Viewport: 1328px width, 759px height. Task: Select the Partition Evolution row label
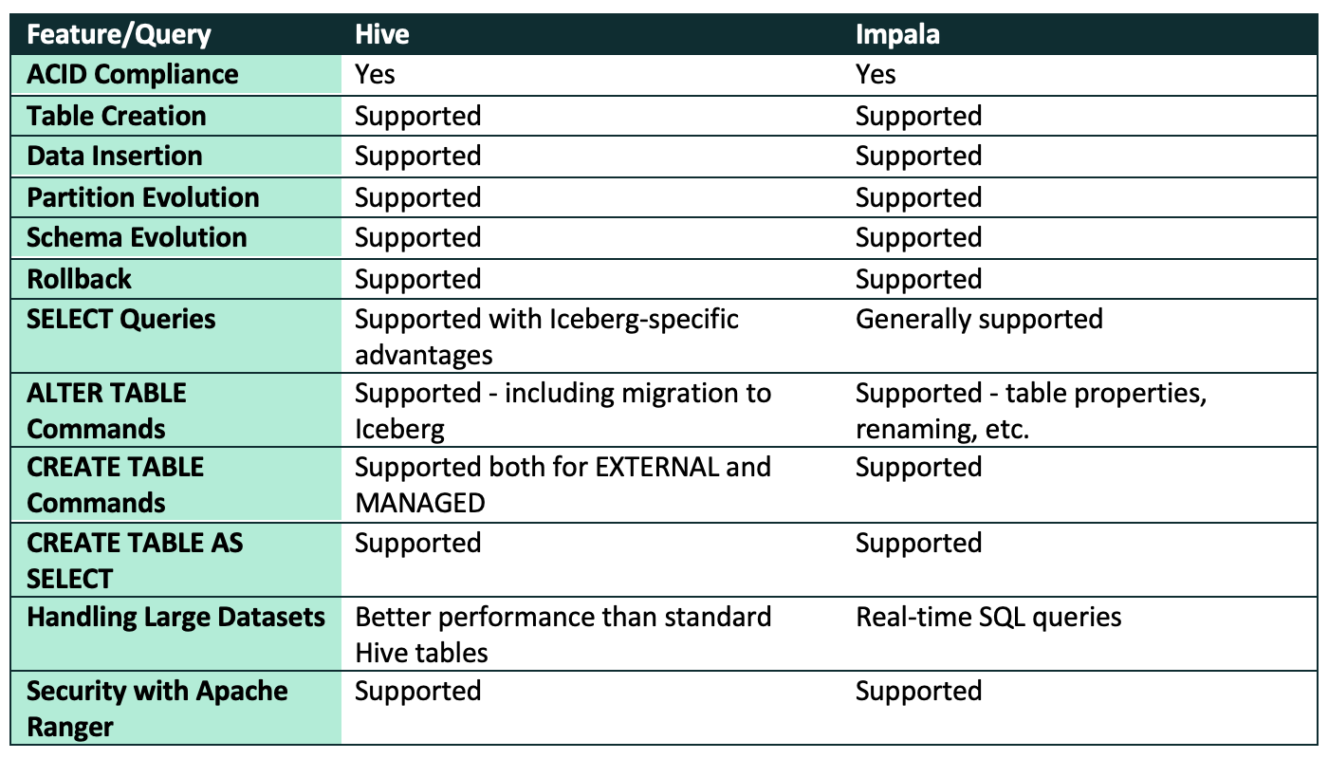(143, 197)
